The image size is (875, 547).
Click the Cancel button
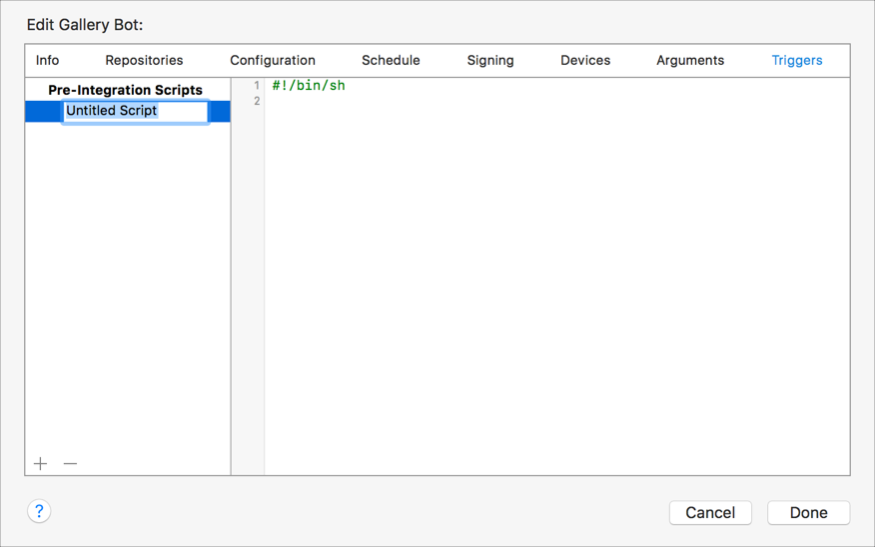point(710,512)
